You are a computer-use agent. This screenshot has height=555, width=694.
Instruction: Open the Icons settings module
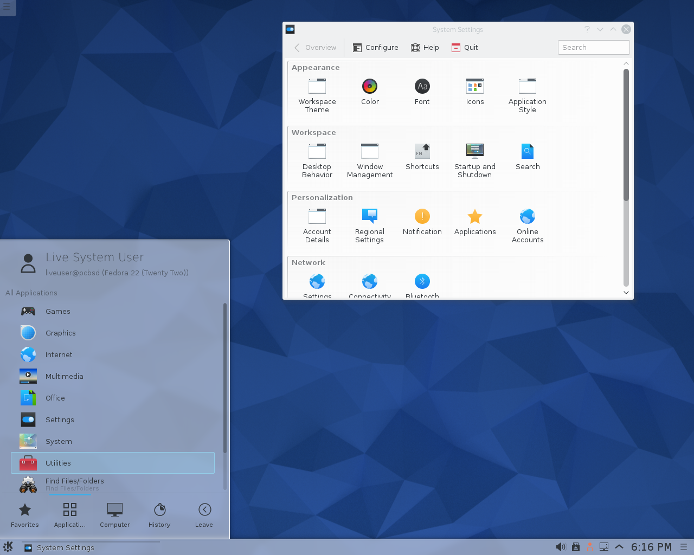click(475, 92)
